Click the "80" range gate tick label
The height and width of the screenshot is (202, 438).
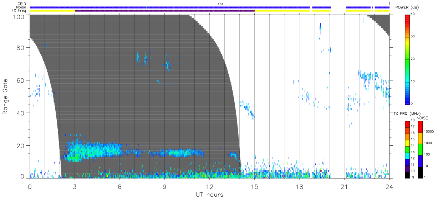tap(20, 47)
